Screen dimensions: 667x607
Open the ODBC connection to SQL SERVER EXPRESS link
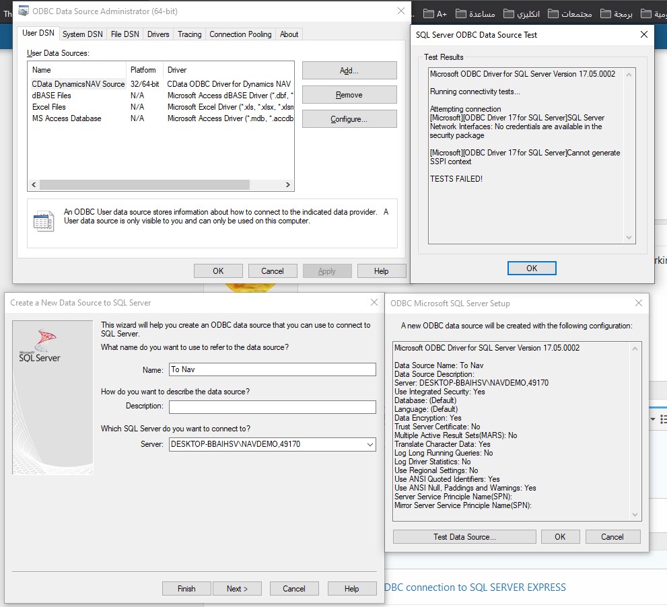475,587
